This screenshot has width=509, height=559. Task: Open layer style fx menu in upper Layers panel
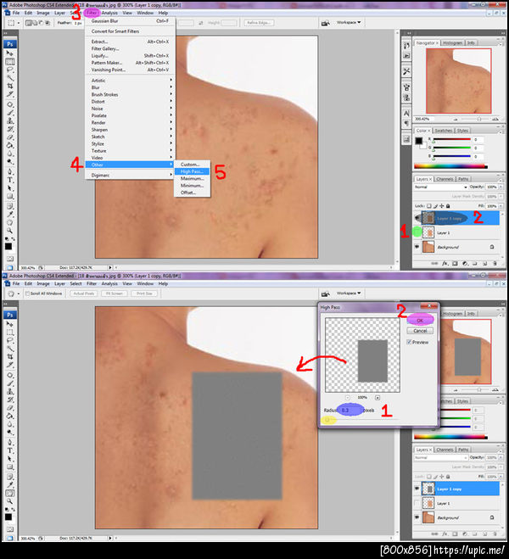(445, 264)
